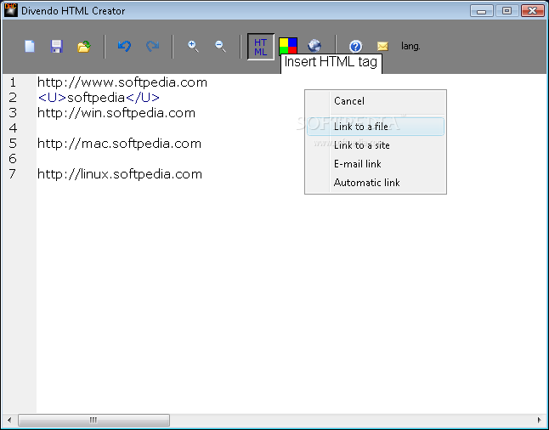Screen dimensions: 549x430
Task: Click the http://mac.softpedia.com line
Action: [119, 144]
